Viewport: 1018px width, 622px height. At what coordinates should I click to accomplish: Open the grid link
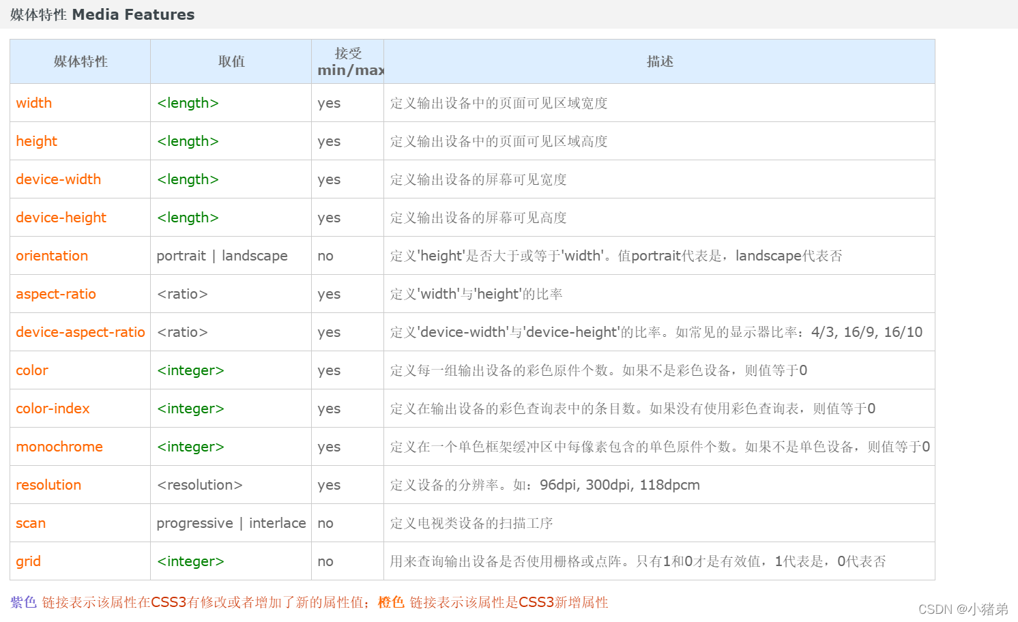tap(29, 561)
